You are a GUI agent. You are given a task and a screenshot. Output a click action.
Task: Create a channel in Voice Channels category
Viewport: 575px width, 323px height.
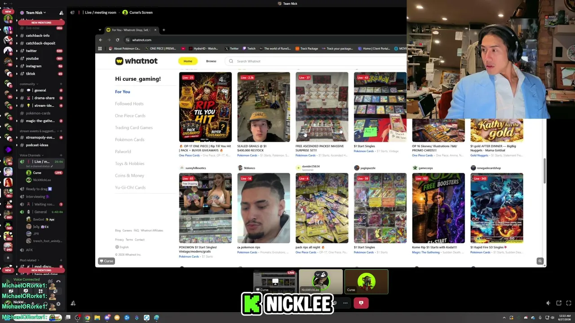tap(61, 155)
